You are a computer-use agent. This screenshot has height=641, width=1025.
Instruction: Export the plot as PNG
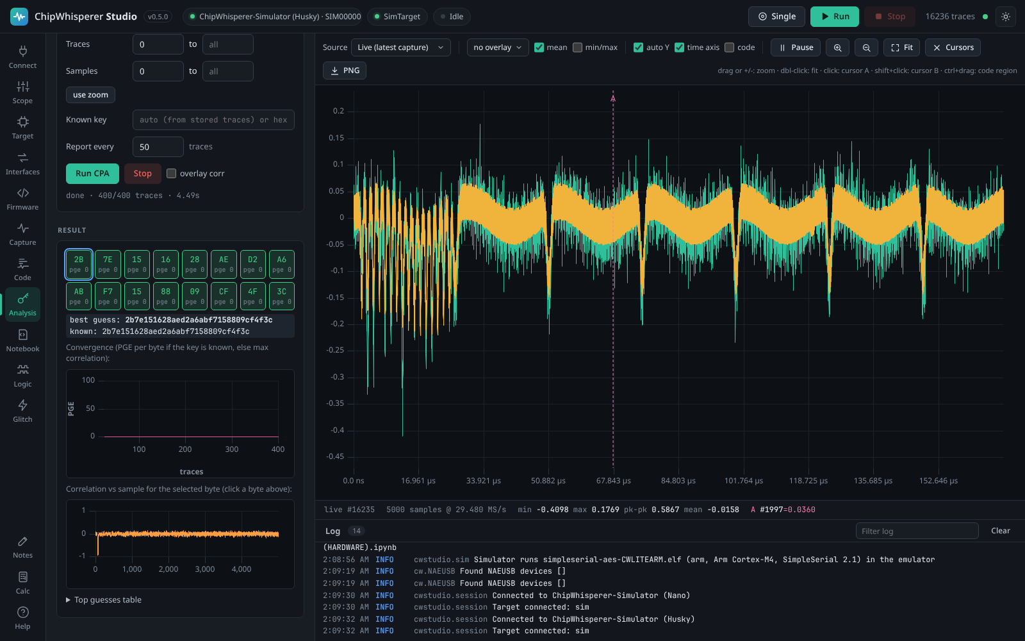tap(345, 71)
